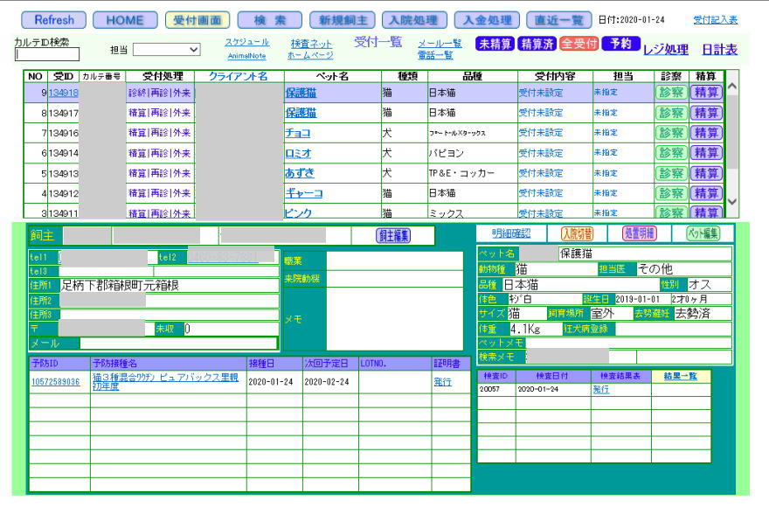769x514 pixels.
Task: Expand the 担当 staff dropdown
Action: (x=166, y=51)
